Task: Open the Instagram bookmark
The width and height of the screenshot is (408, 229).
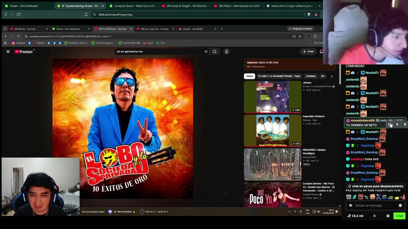Action: pyautogui.click(x=18, y=43)
